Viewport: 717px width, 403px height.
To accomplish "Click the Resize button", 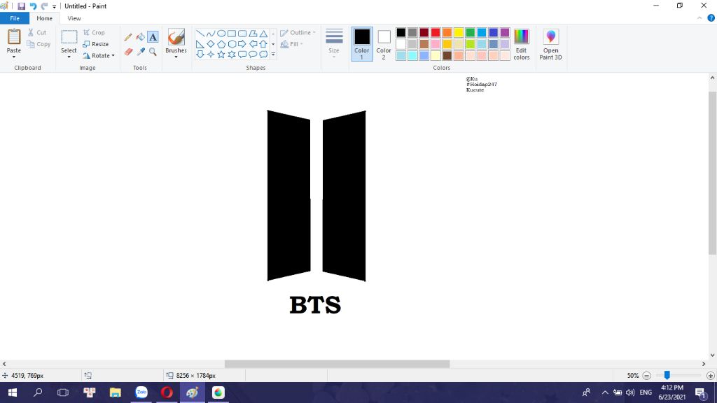I will (x=96, y=44).
